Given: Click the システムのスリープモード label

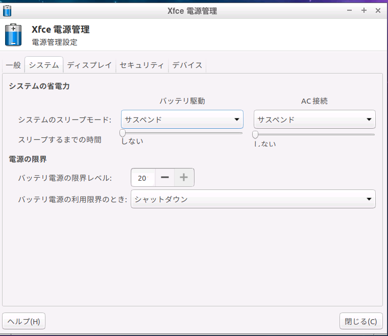Looking at the screenshot, I should (x=65, y=120).
